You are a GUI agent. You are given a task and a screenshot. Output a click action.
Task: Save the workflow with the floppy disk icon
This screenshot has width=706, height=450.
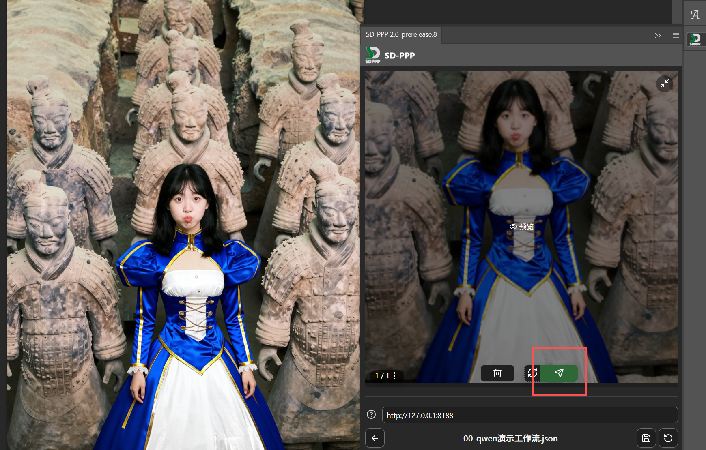coord(646,438)
